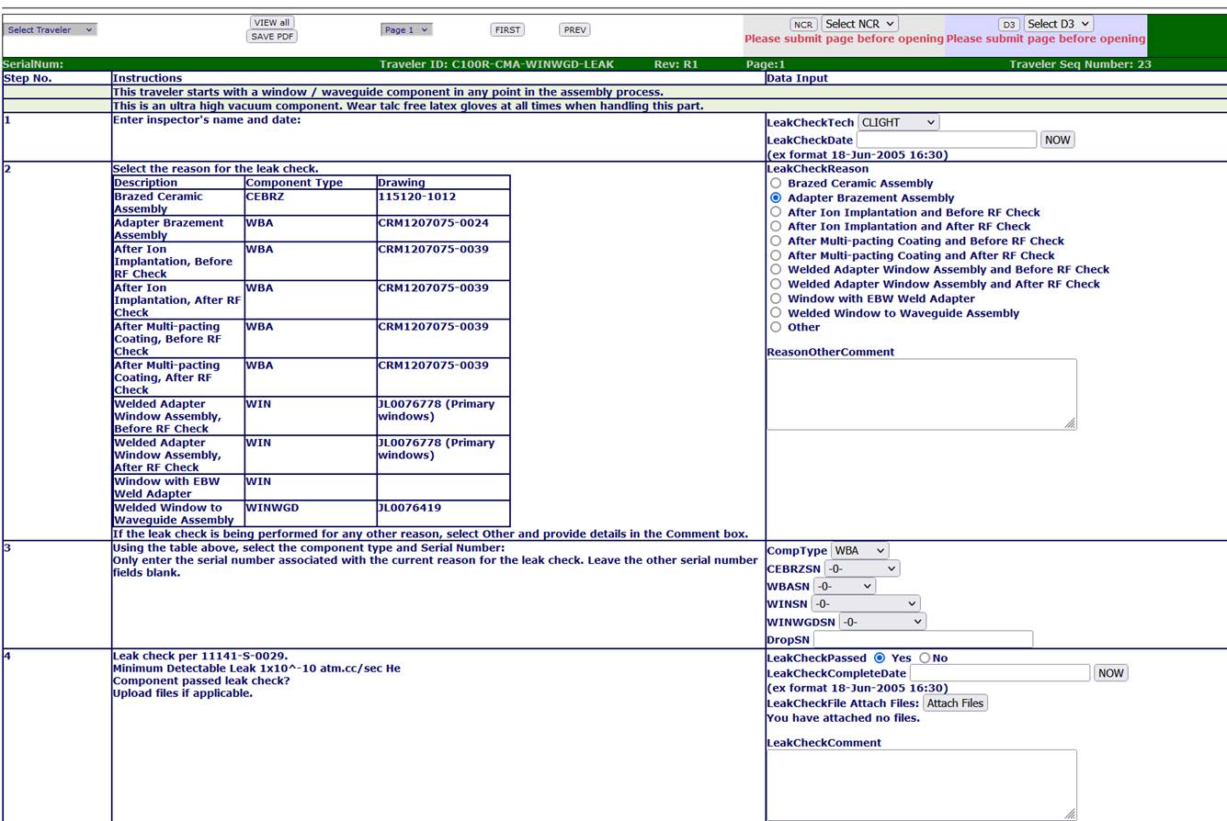Screen dimensions: 1227x821
Task: Click the LeakCheckDate input field
Action: (x=947, y=140)
